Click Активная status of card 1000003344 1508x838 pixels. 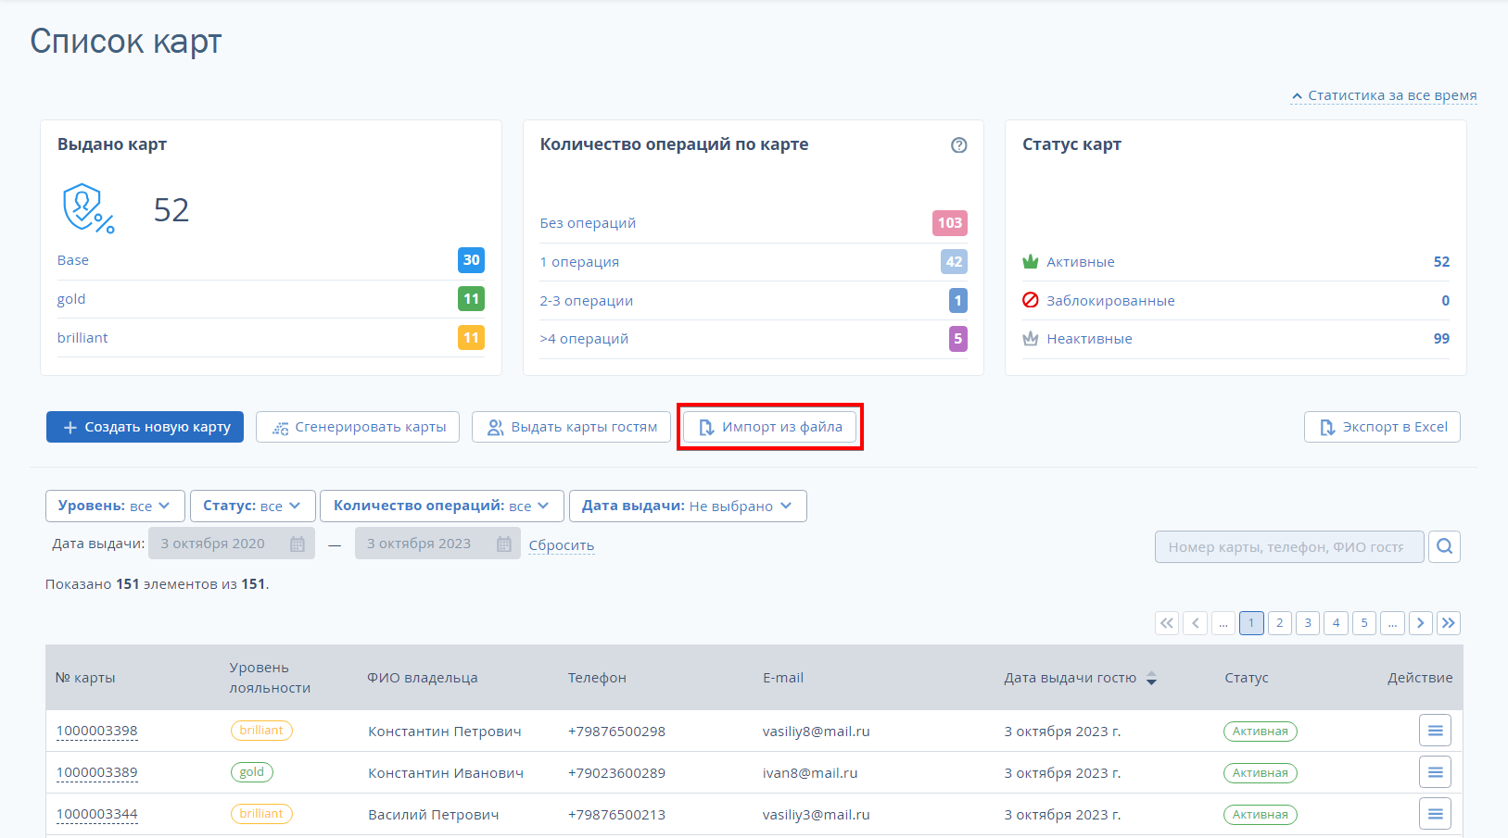(1261, 815)
